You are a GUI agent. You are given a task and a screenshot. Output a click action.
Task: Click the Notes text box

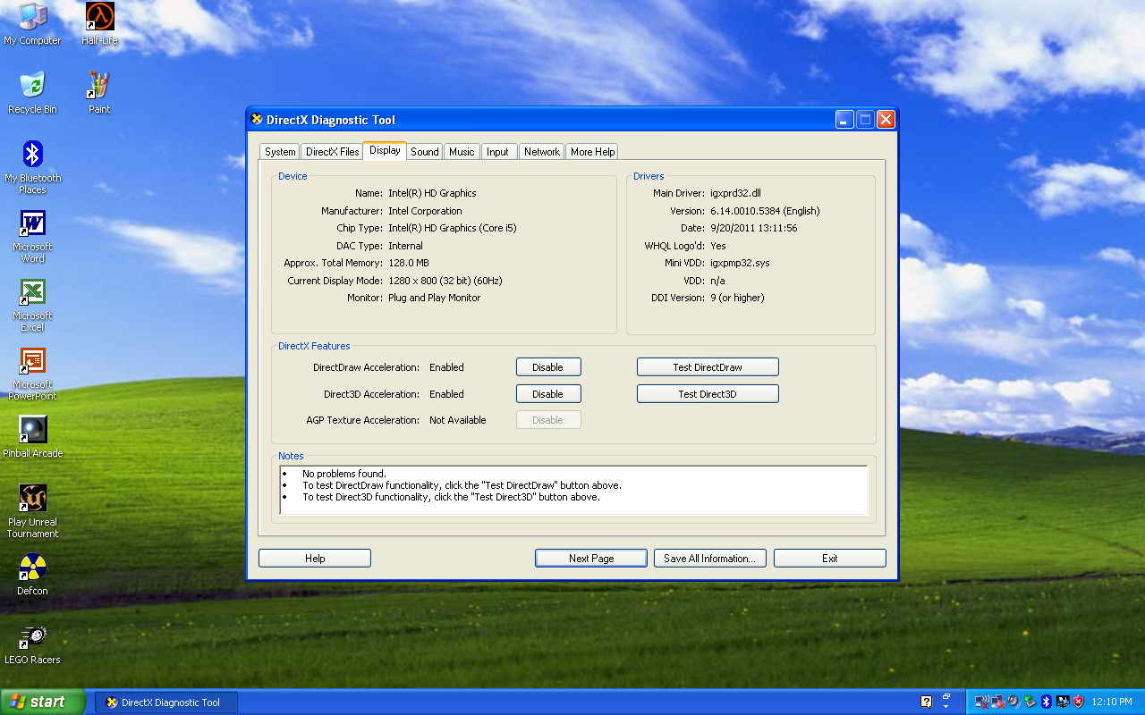(573, 491)
